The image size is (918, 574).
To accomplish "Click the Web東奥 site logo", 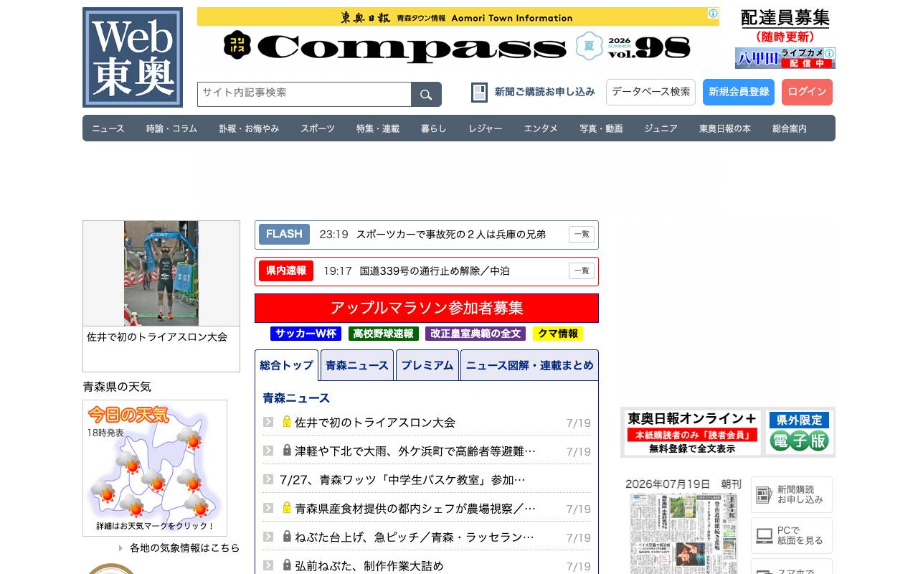I will [133, 57].
